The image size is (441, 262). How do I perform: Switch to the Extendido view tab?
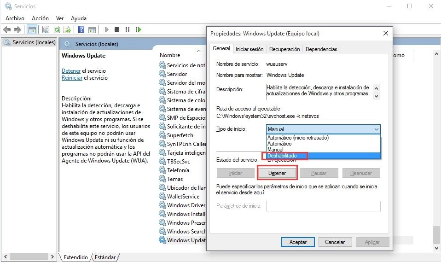pos(75,257)
